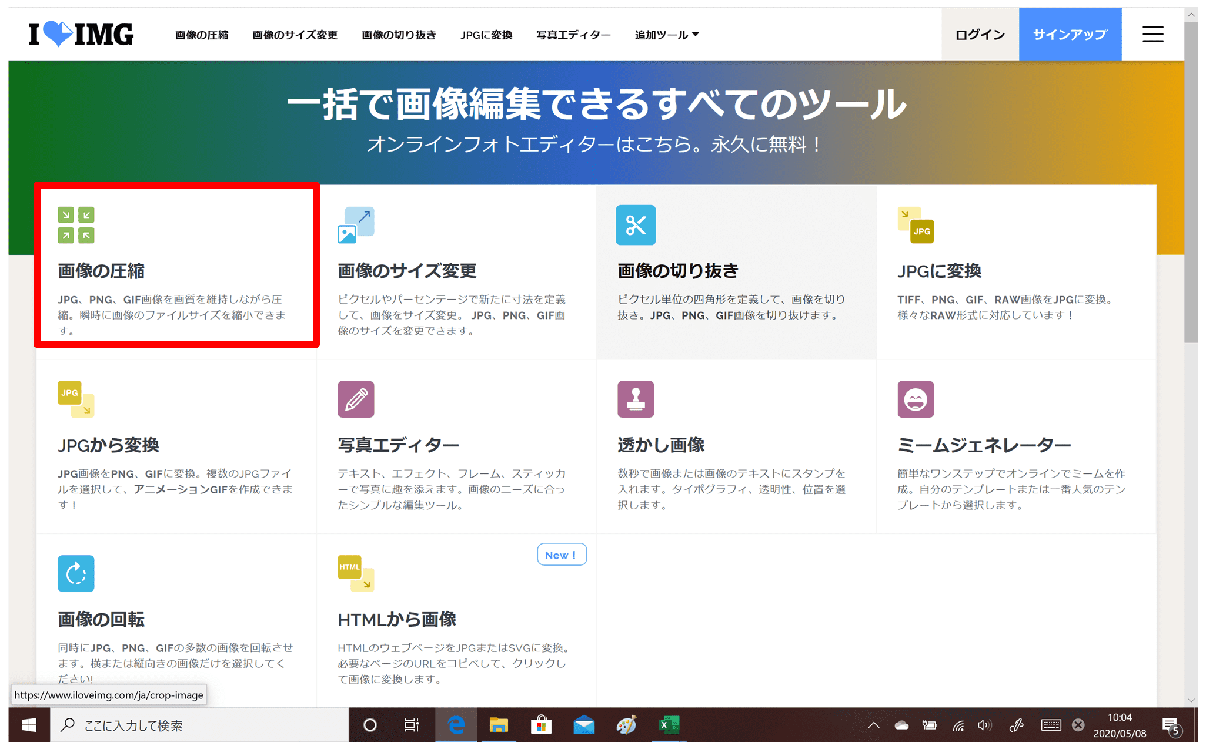Open the 画像の回転 card title
Image resolution: width=1206 pixels, height=746 pixels.
click(x=101, y=619)
